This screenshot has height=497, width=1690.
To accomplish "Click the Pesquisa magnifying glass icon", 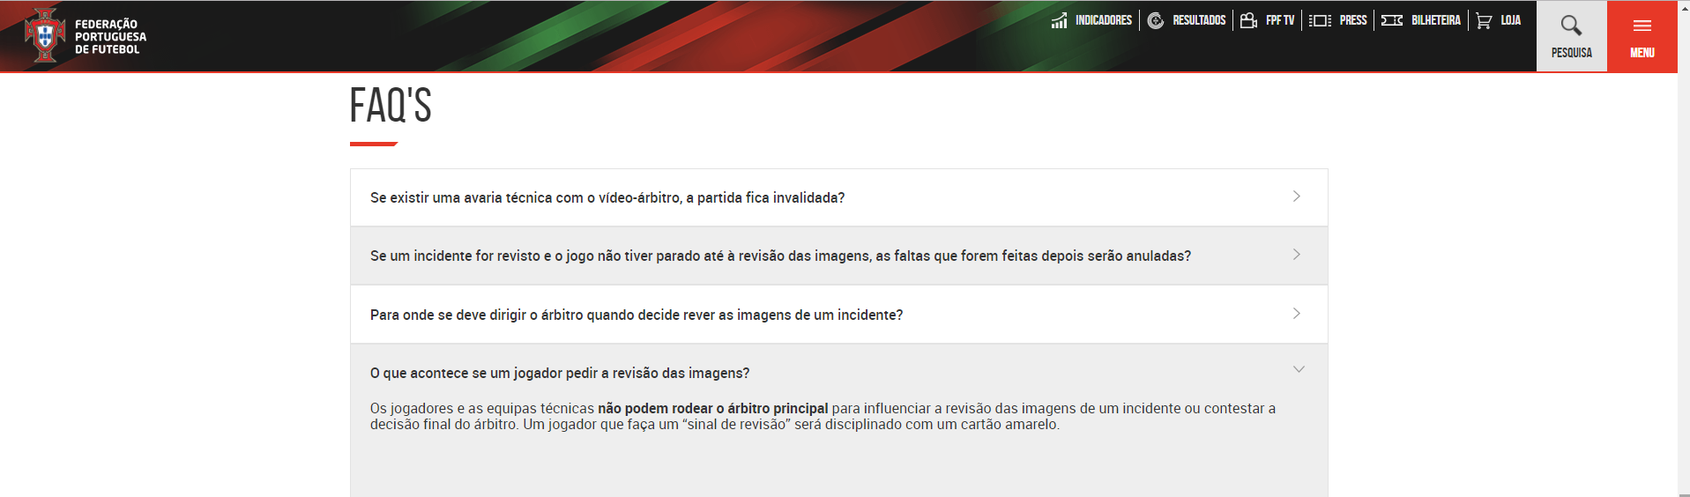I will (x=1571, y=26).
